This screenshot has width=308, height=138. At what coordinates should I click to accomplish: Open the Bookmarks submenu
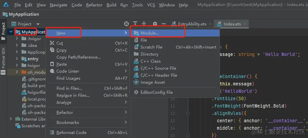(88, 122)
